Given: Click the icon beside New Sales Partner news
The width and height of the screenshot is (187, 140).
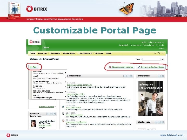Looking at the screenshot, I should pos(63,114).
